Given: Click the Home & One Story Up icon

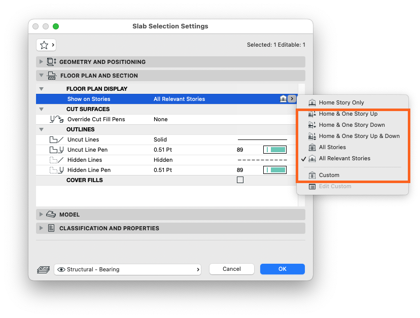Looking at the screenshot, I should [312, 114].
